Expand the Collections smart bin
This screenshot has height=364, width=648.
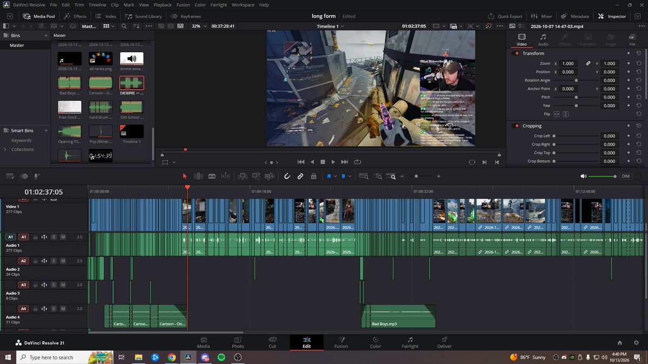coord(5,149)
